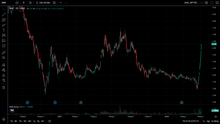Open the candlestick chart style selector
The width and height of the screenshot is (220, 124).
[30, 3]
